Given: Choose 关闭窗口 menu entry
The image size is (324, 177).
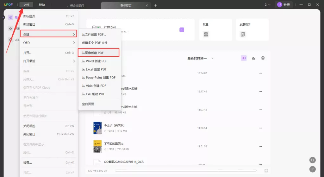Looking at the screenshot, I should point(48,134).
